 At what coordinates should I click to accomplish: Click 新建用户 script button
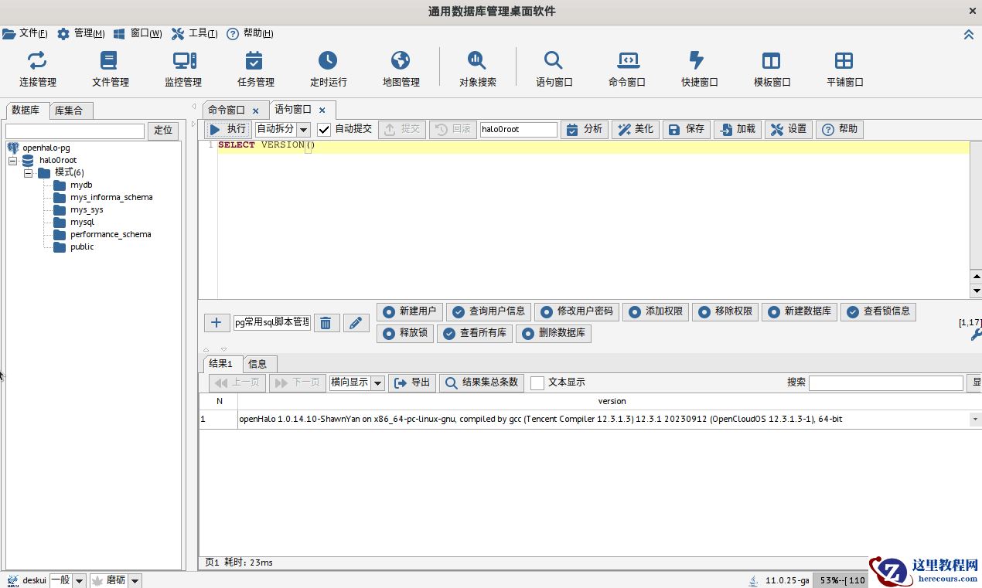coord(410,311)
